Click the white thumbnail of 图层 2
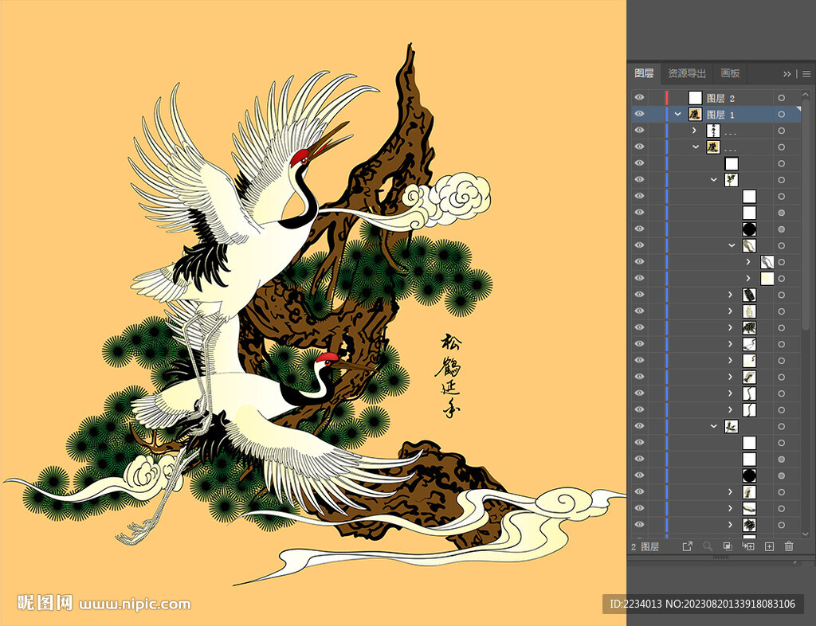 695,98
